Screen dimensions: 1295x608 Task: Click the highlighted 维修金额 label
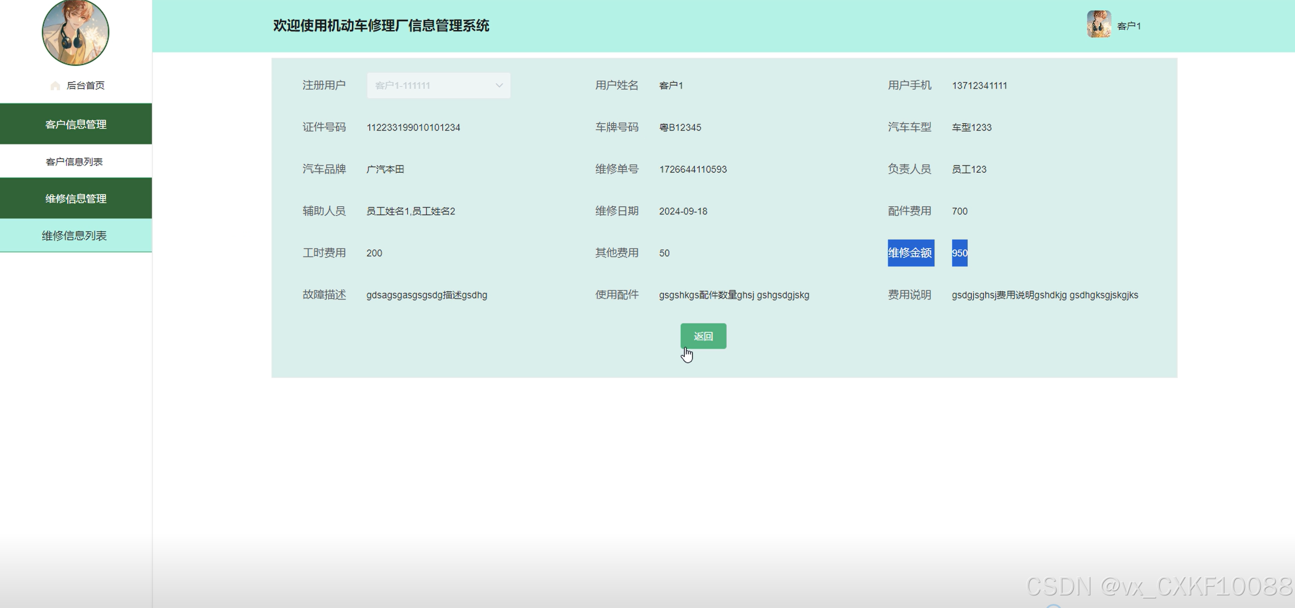(x=910, y=253)
